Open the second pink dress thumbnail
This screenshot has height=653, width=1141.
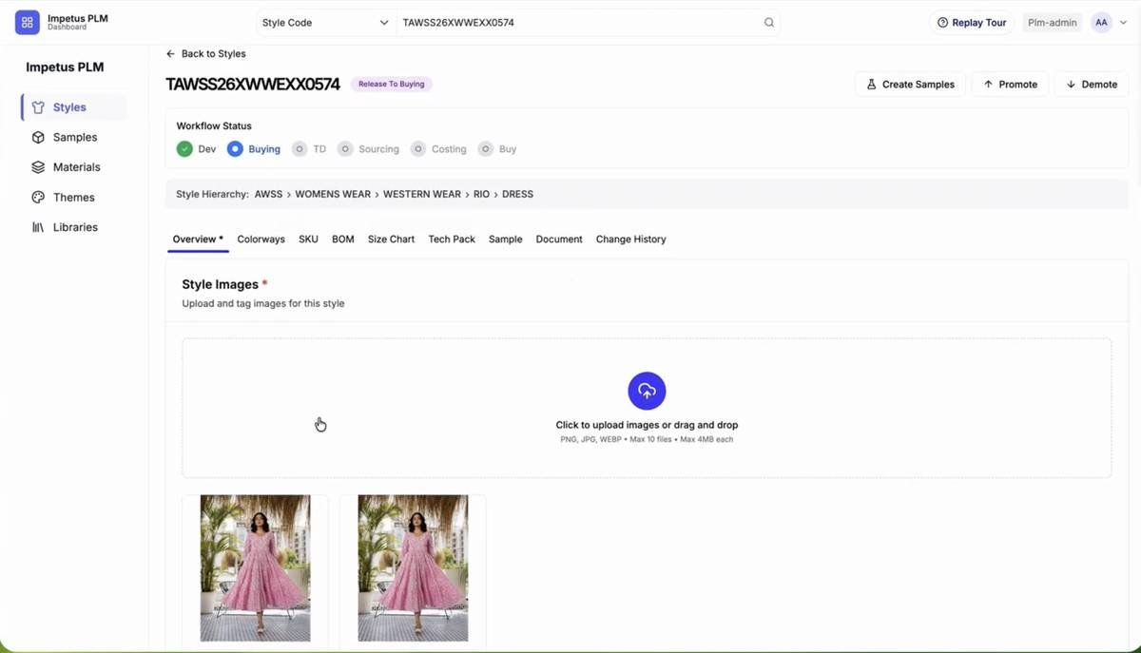[x=413, y=568]
